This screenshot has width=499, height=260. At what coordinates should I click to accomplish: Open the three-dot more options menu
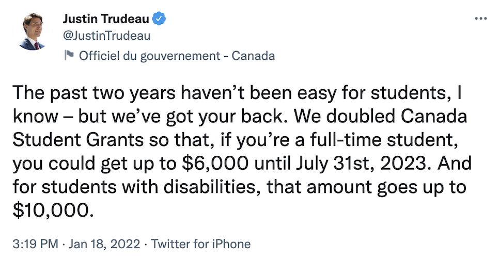point(480,19)
